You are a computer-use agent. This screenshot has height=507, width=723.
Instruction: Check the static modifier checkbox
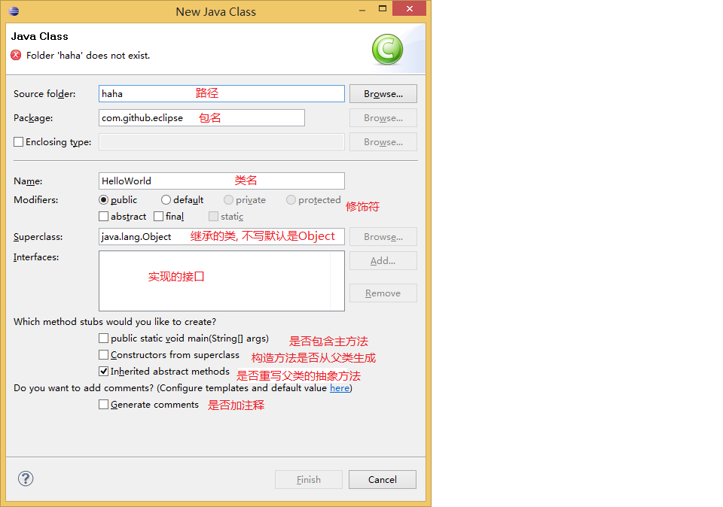pos(213,217)
